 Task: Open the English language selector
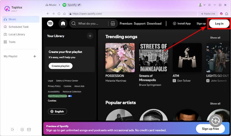(x=57, y=112)
